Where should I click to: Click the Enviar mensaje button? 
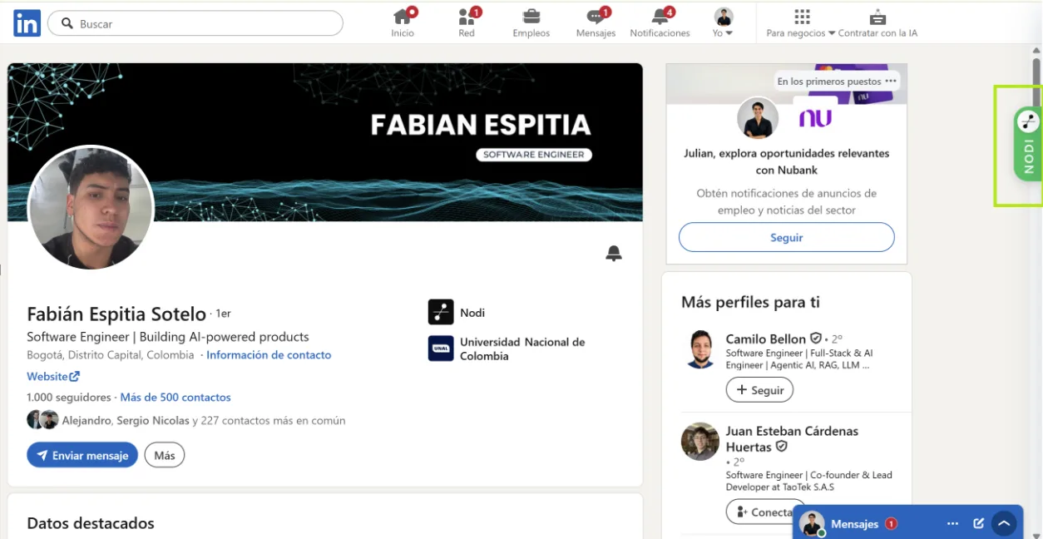(x=82, y=455)
